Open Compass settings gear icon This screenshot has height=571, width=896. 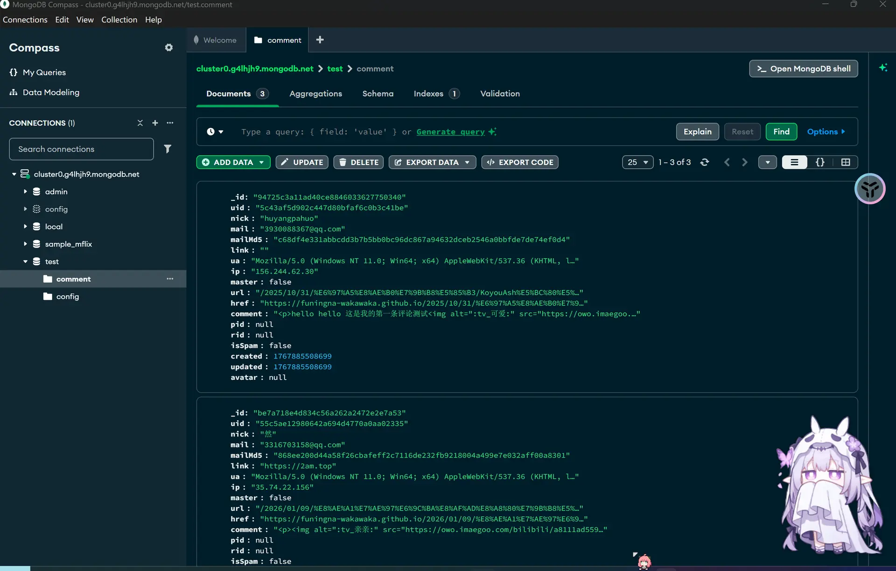(x=169, y=48)
